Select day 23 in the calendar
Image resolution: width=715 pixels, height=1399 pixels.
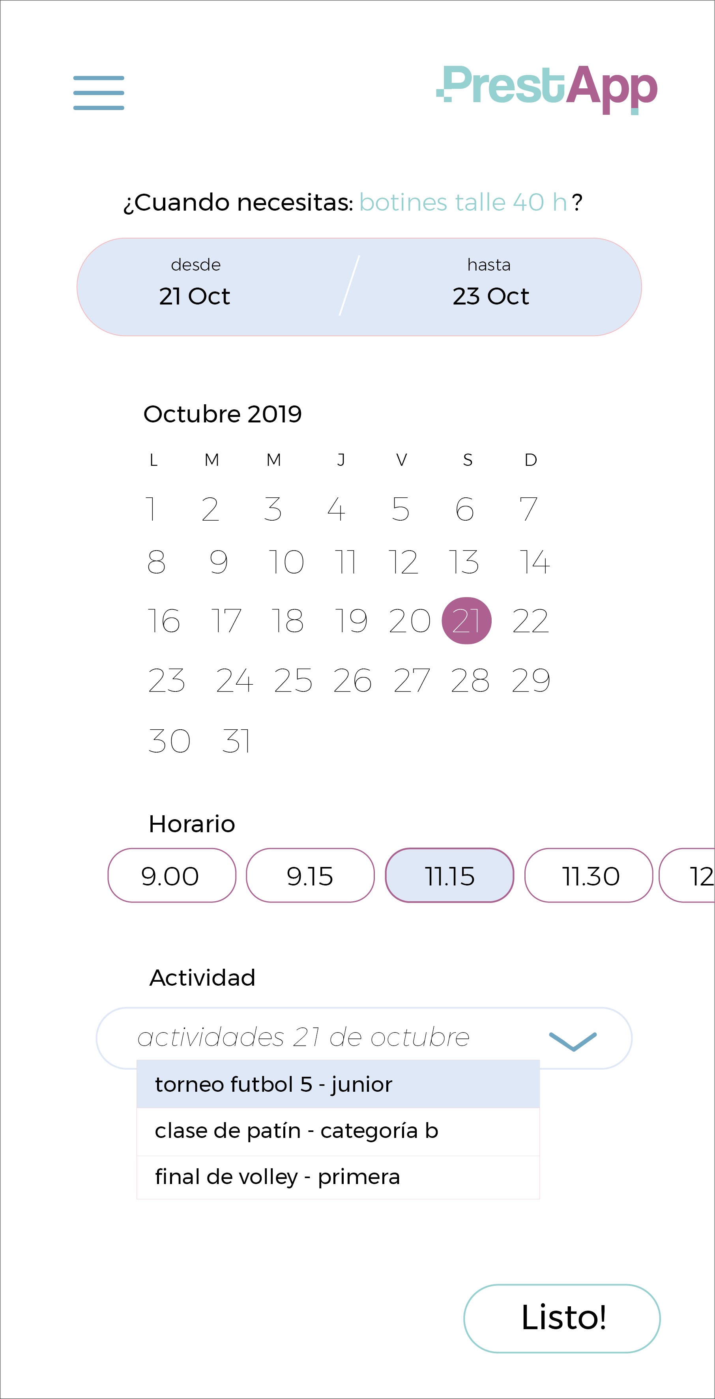[166, 680]
